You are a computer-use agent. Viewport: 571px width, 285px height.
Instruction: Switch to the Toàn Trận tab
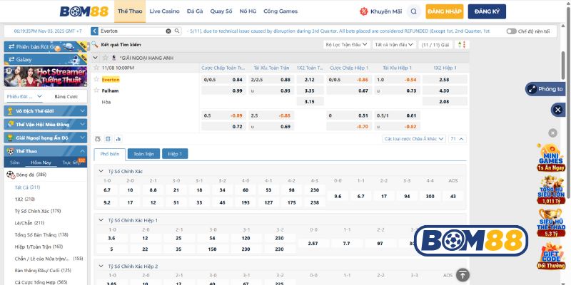point(143,153)
